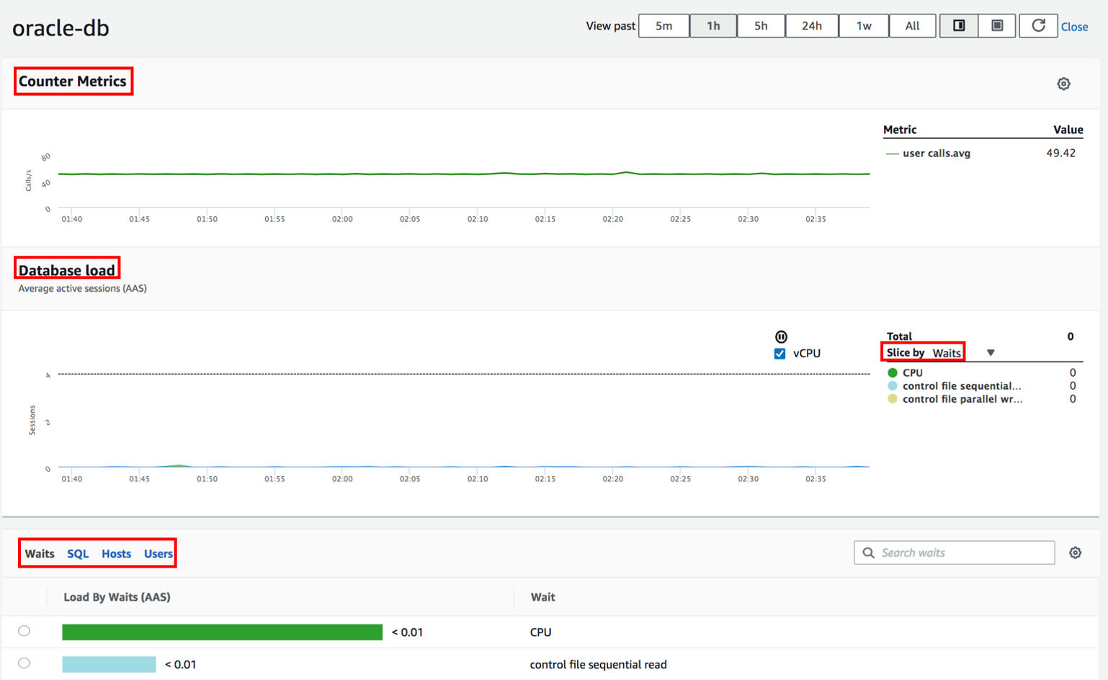Click the CPU wait name in table
Viewport: 1108px width, 680px height.
[540, 632]
